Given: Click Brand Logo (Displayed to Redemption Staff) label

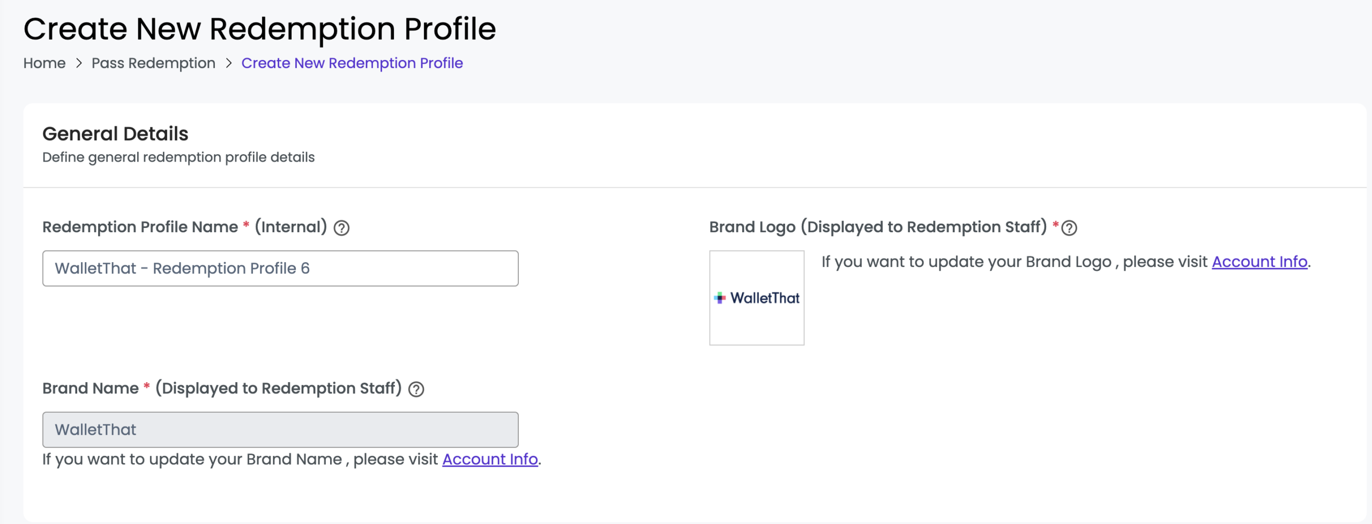Looking at the screenshot, I should [x=878, y=227].
